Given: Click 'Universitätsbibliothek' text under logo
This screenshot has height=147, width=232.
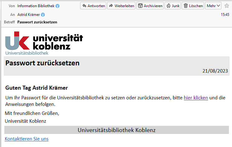Looking at the screenshot, I should [27, 53].
